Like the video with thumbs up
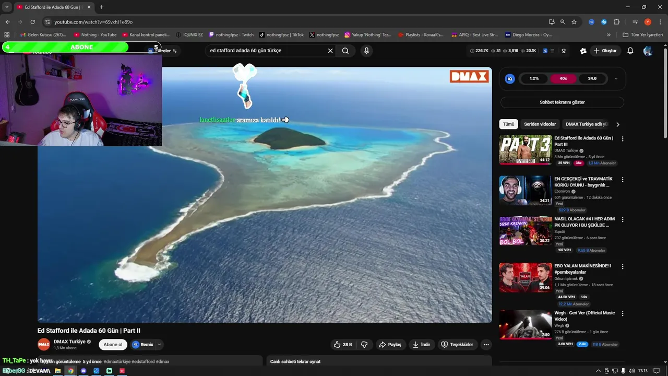 point(343,345)
